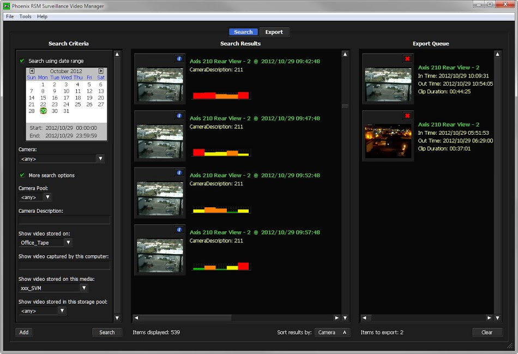518x354 pixels.
Task: Switch to the Export tab
Action: click(x=274, y=32)
